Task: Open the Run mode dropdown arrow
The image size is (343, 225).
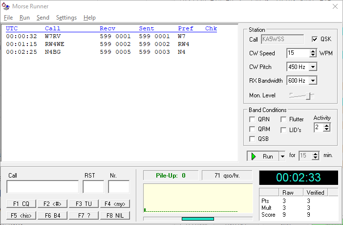Action: 282,157
